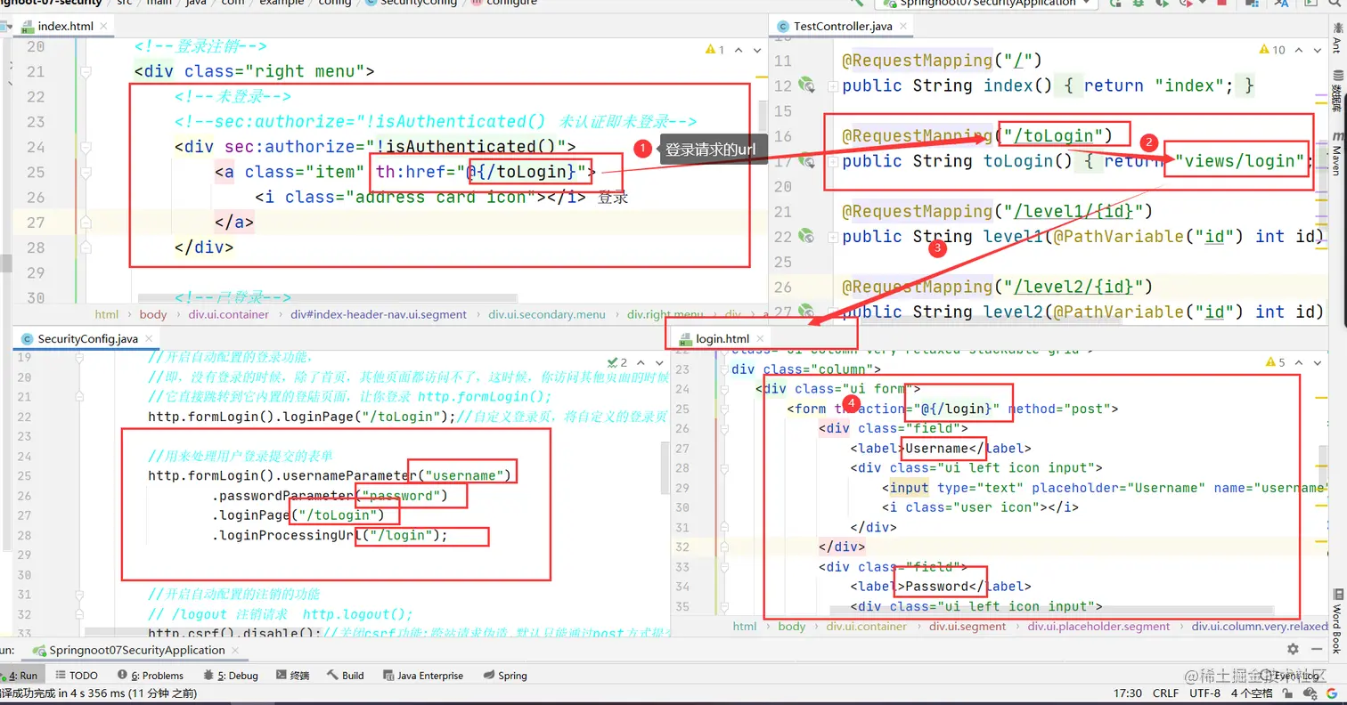
Task: Close the index.html editor tab
Action: tap(102, 27)
